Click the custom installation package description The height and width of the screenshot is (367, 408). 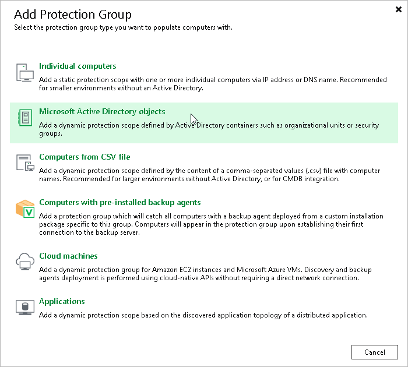pyautogui.click(x=211, y=224)
